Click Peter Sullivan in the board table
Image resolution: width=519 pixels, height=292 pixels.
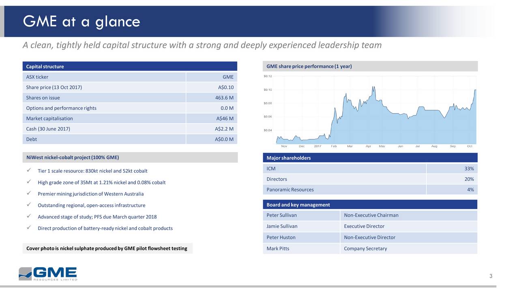282,215
